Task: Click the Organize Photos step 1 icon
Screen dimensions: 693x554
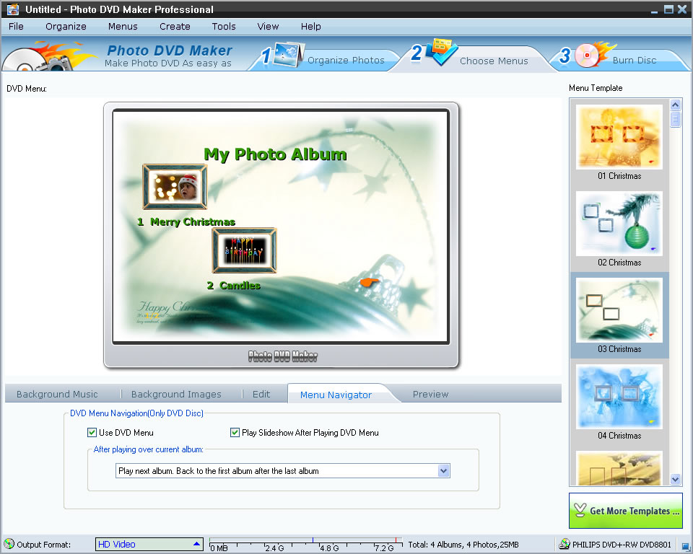Action: 289,55
